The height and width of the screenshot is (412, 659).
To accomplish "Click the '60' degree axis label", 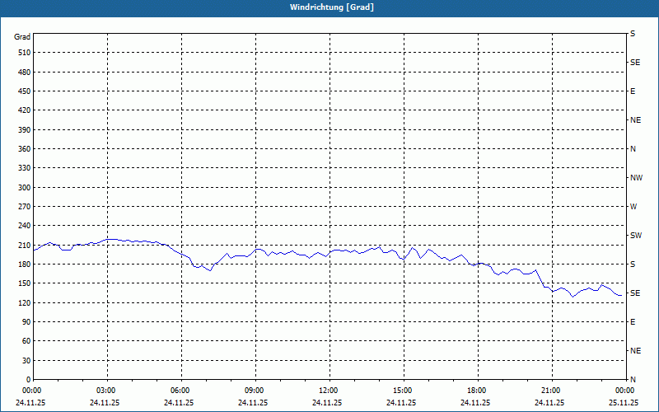I will click(26, 341).
